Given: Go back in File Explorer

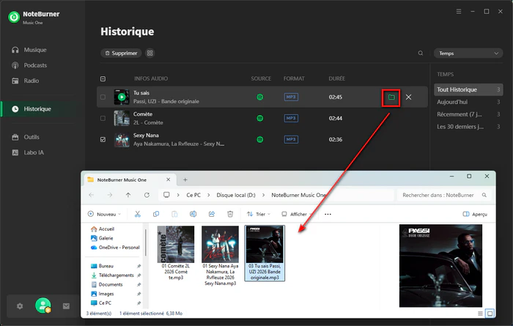Looking at the screenshot, I should coord(92,195).
